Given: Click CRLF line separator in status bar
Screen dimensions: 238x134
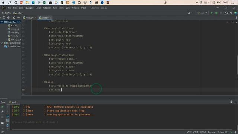Looking at the screenshot, I should (196, 133).
